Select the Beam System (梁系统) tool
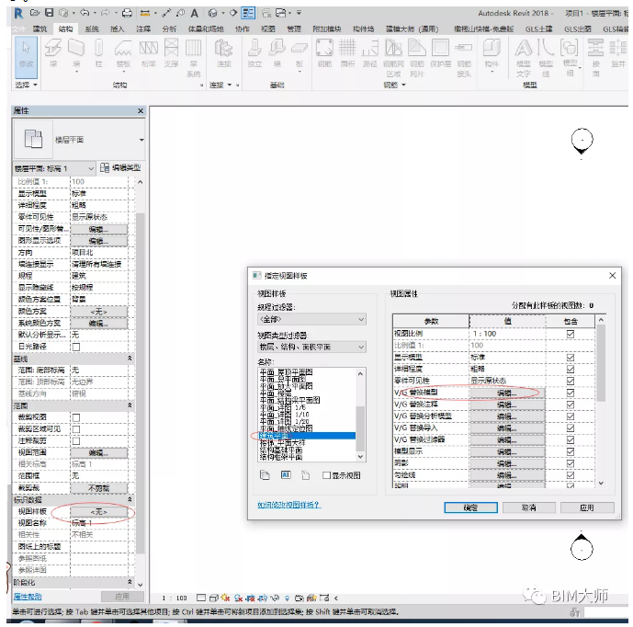633x627 pixels. click(x=193, y=57)
